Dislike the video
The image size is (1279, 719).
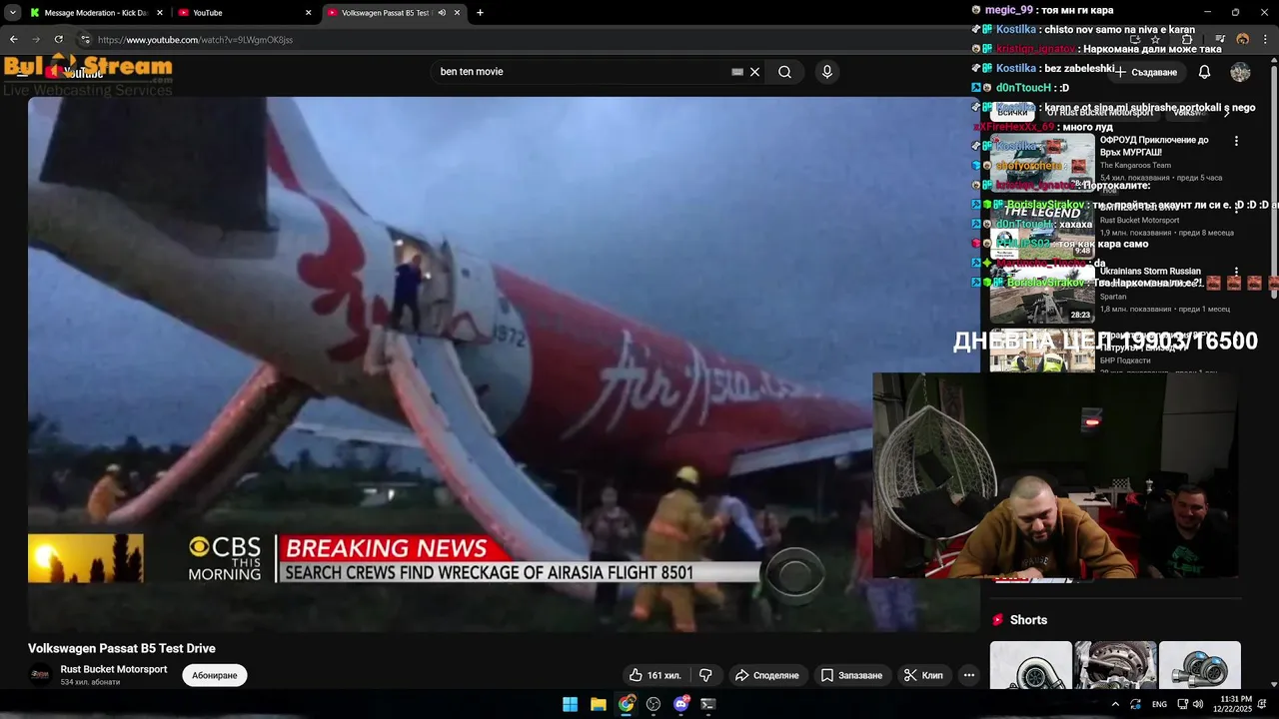(x=705, y=676)
